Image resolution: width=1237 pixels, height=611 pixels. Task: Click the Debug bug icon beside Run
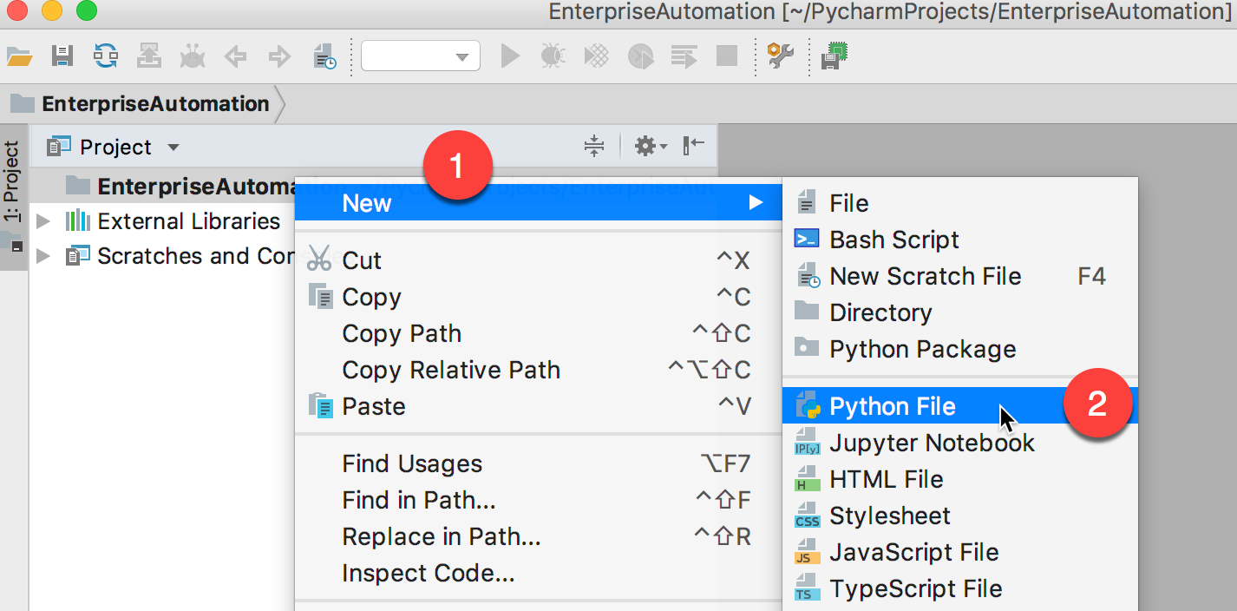pyautogui.click(x=553, y=56)
